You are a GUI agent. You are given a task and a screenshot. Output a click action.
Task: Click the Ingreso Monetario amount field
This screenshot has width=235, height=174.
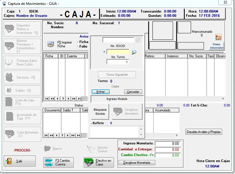(169, 144)
